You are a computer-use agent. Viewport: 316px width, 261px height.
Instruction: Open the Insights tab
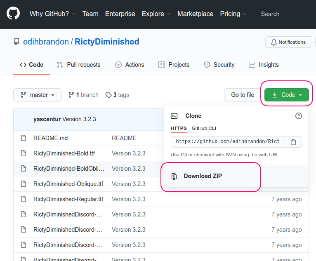coord(264,65)
